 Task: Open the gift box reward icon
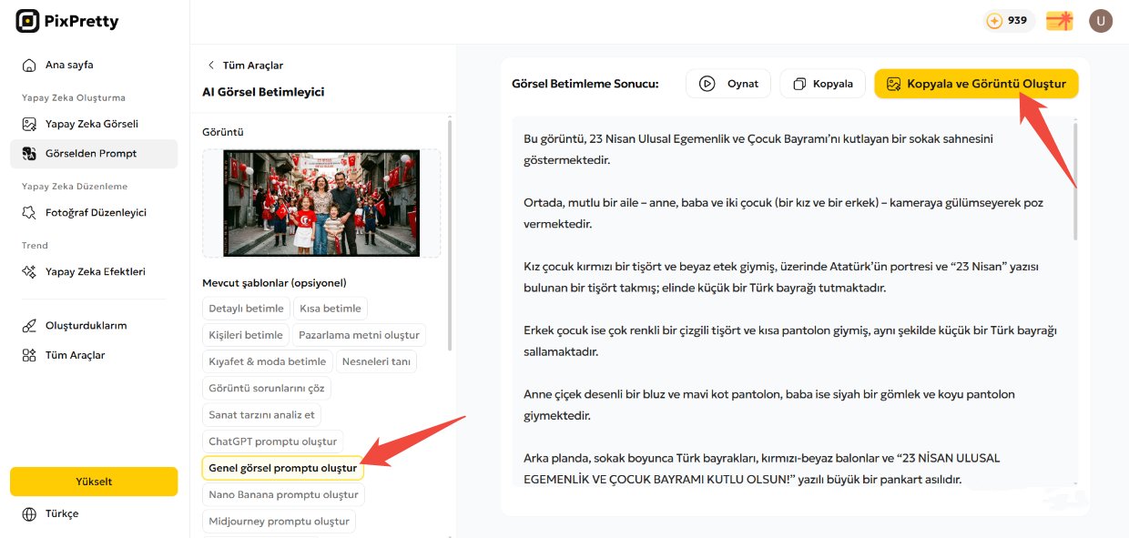point(1058,19)
